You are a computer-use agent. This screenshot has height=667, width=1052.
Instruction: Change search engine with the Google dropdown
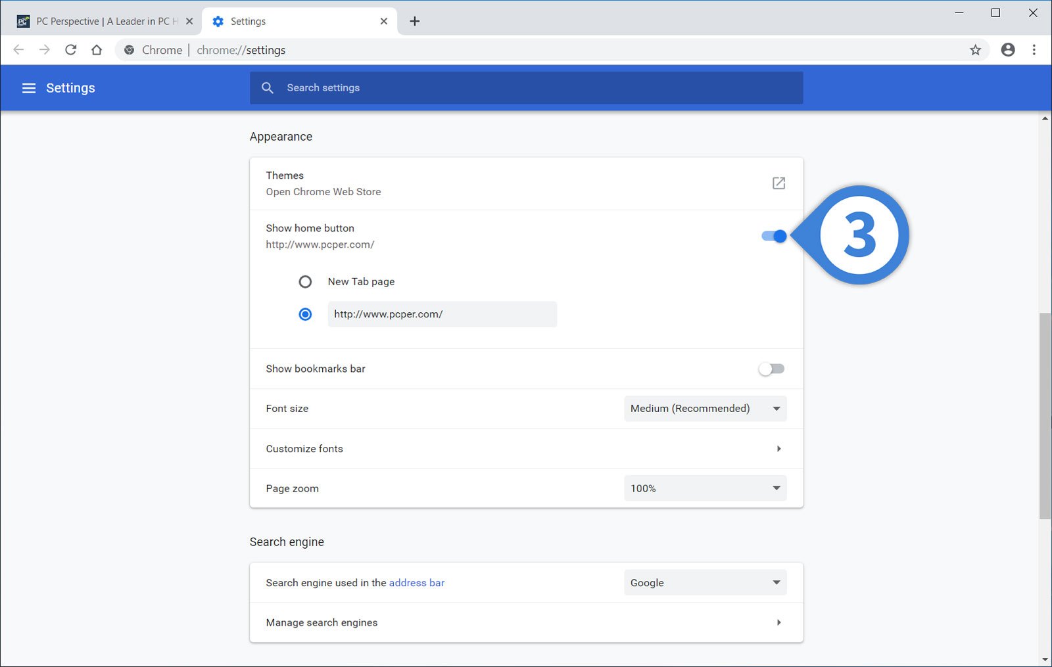705,582
